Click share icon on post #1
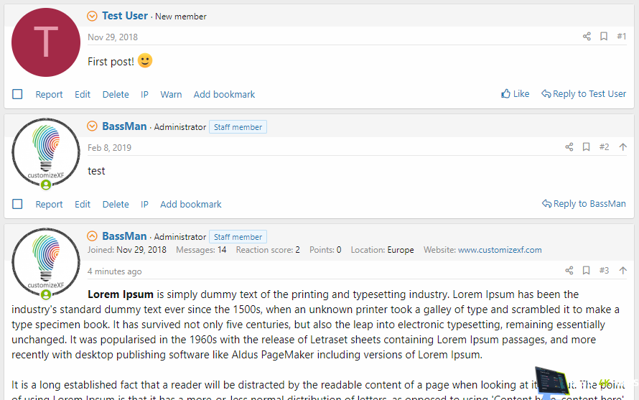The image size is (639, 400). [587, 37]
